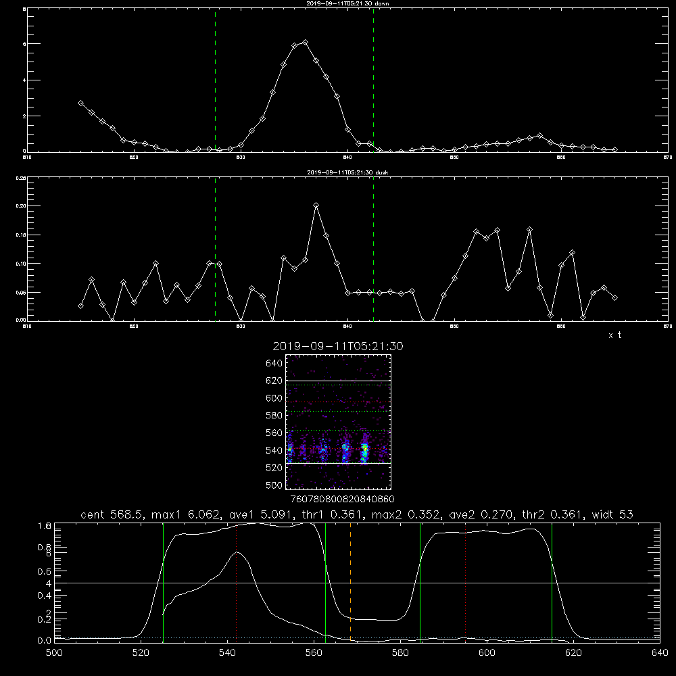Click the spectrogram title '2019-09-11T05:21:30'
This screenshot has width=676, height=676.
tap(338, 346)
